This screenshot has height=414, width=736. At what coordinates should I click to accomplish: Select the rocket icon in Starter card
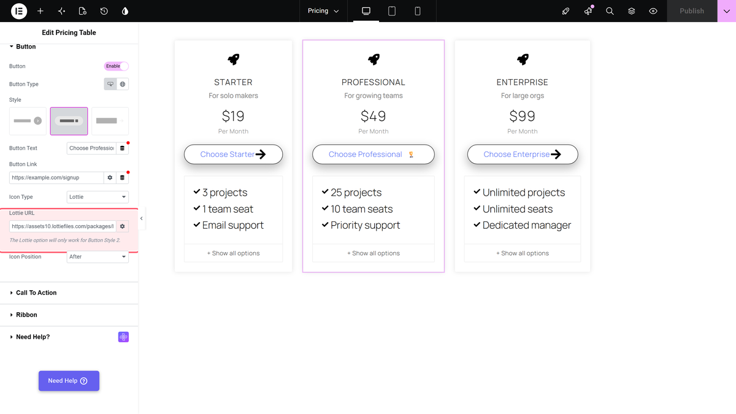[233, 59]
